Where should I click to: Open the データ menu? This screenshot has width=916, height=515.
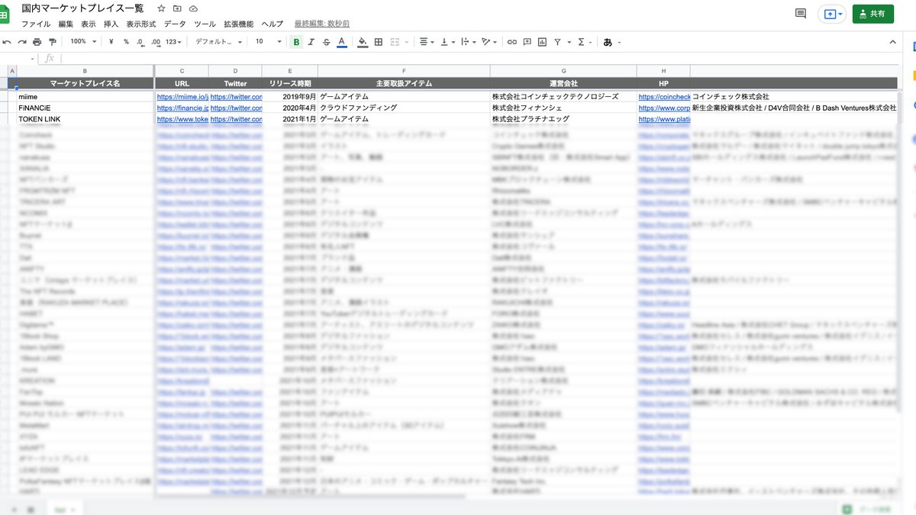[175, 24]
